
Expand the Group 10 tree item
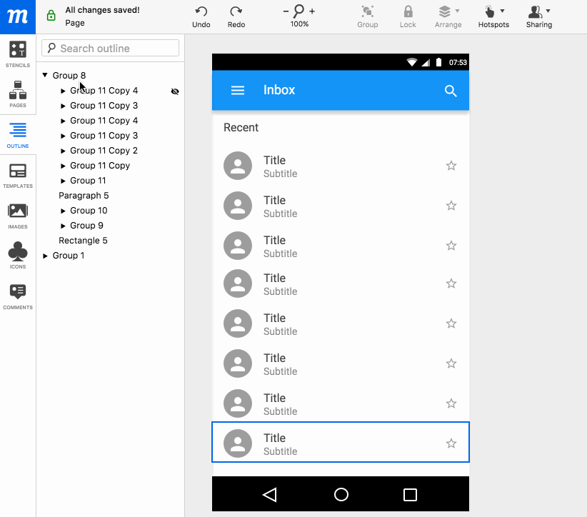(62, 211)
